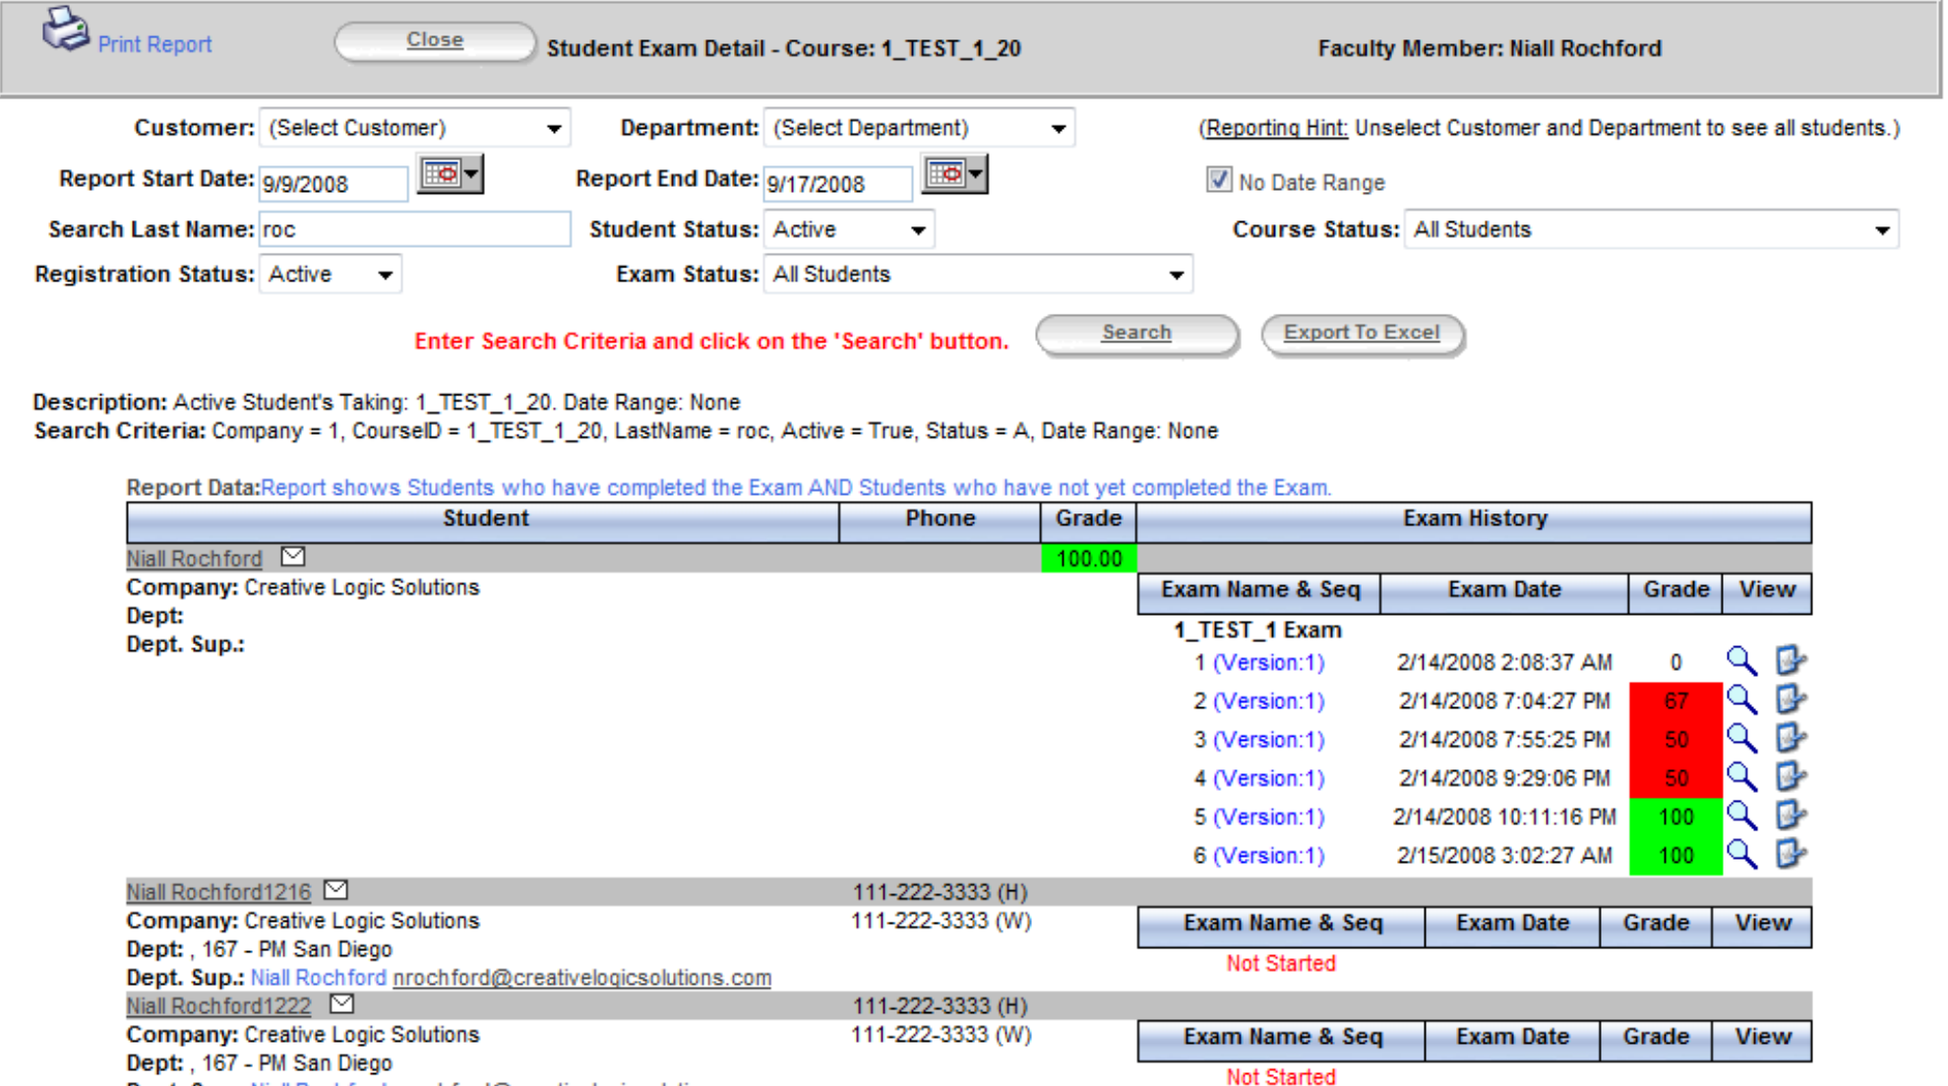1948x1086 pixels.
Task: Open document icon for exam attempt 1
Action: coord(1791,661)
